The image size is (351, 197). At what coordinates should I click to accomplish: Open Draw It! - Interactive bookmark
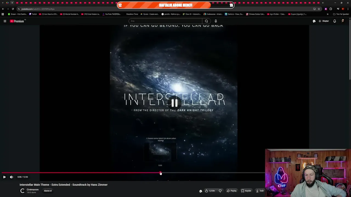(192, 14)
